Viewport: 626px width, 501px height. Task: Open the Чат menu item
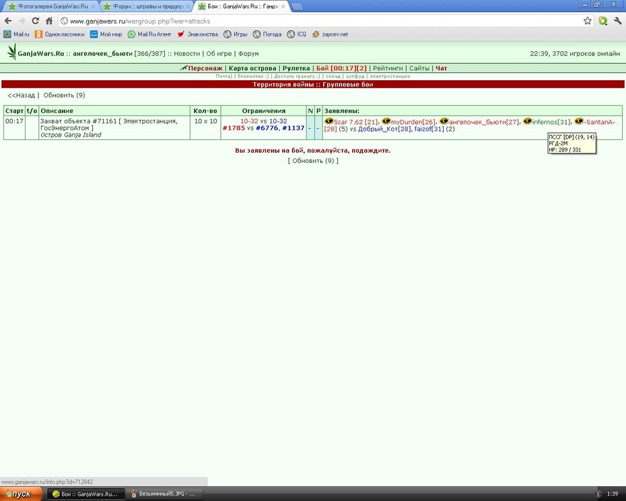click(x=441, y=68)
